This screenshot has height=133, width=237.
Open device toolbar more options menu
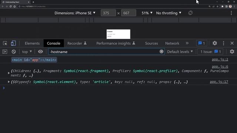click(x=231, y=13)
